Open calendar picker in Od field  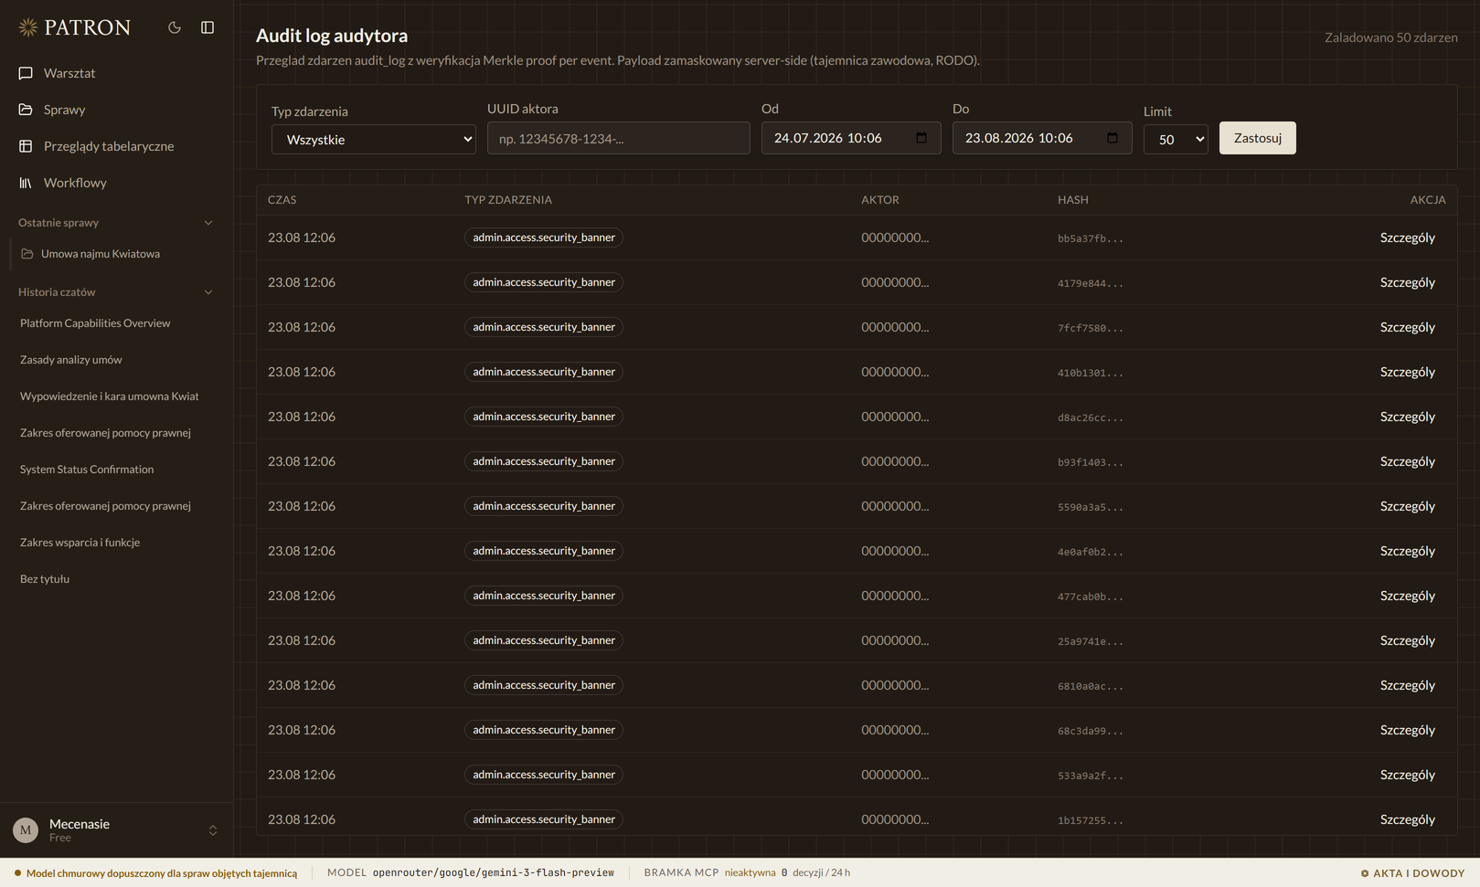(x=921, y=138)
